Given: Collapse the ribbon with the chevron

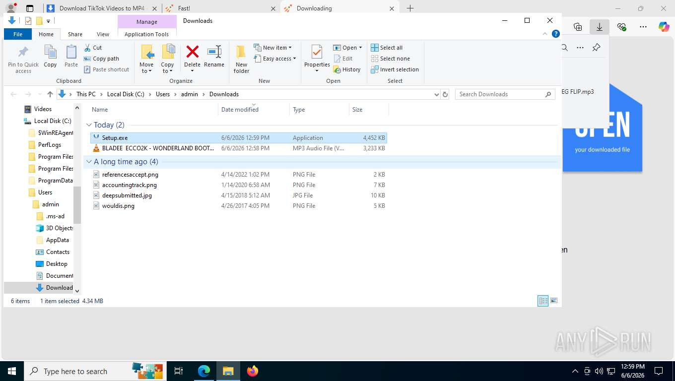Looking at the screenshot, I should coord(545,34).
